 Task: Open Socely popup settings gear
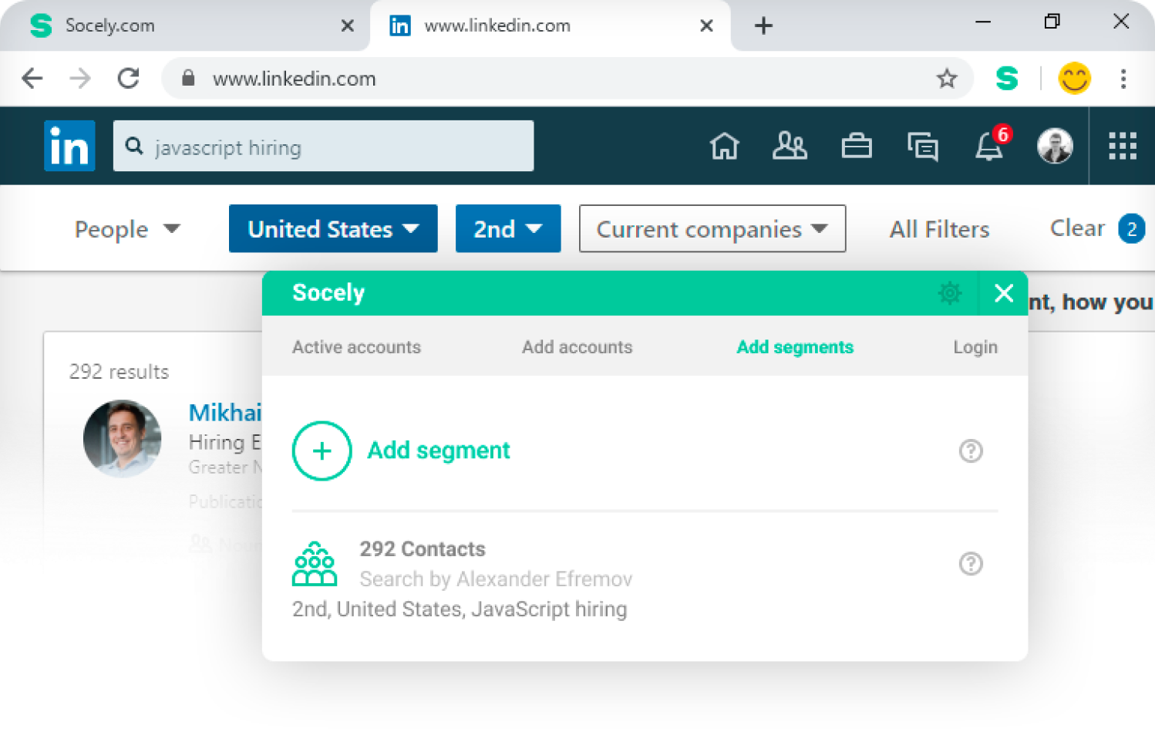pos(950,293)
